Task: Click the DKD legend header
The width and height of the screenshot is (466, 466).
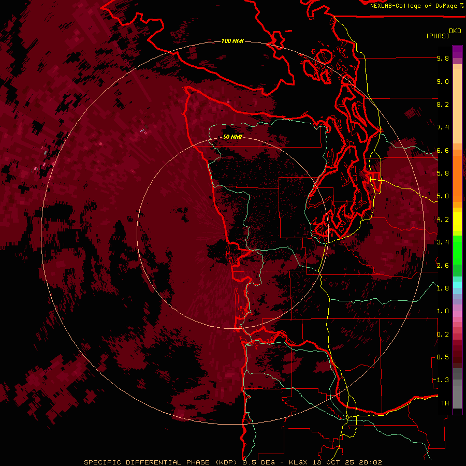Action: pos(455,31)
